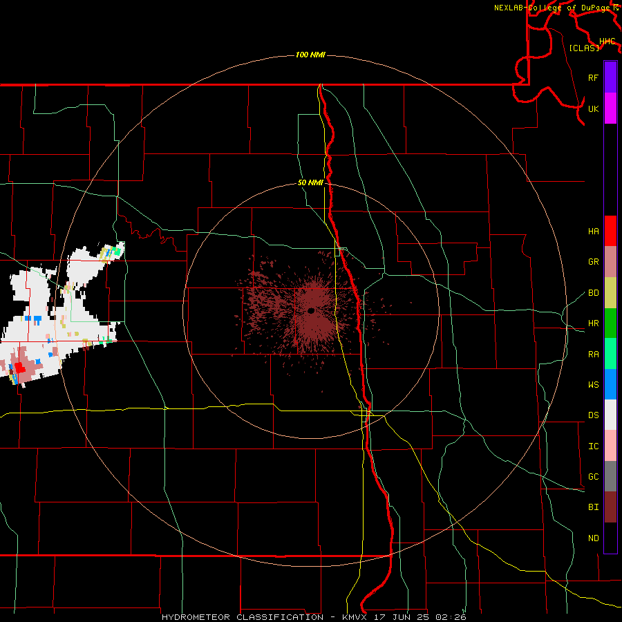Click the 17 JUN 25 02:26 timestamp
622x622 pixels.
coord(420,617)
